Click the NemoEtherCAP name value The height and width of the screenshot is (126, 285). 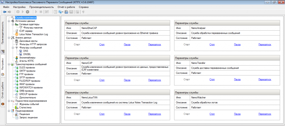point(89,28)
